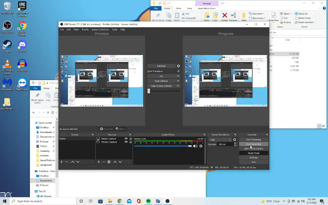Remove scene with minus icon in Scenes
Screen dimensions: 328x205
(67, 162)
